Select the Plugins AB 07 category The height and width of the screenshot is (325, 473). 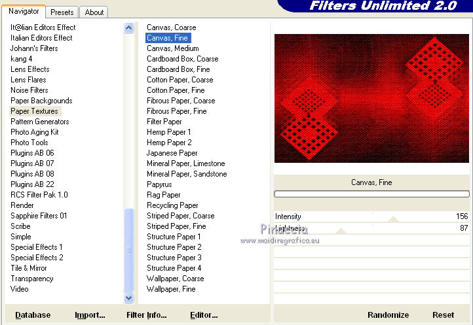tap(32, 163)
